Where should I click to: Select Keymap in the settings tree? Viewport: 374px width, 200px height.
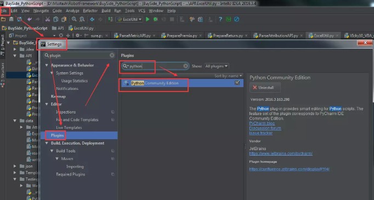pos(58,96)
